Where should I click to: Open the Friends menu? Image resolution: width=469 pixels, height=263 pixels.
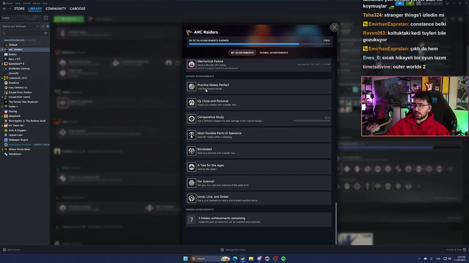[27, 3]
